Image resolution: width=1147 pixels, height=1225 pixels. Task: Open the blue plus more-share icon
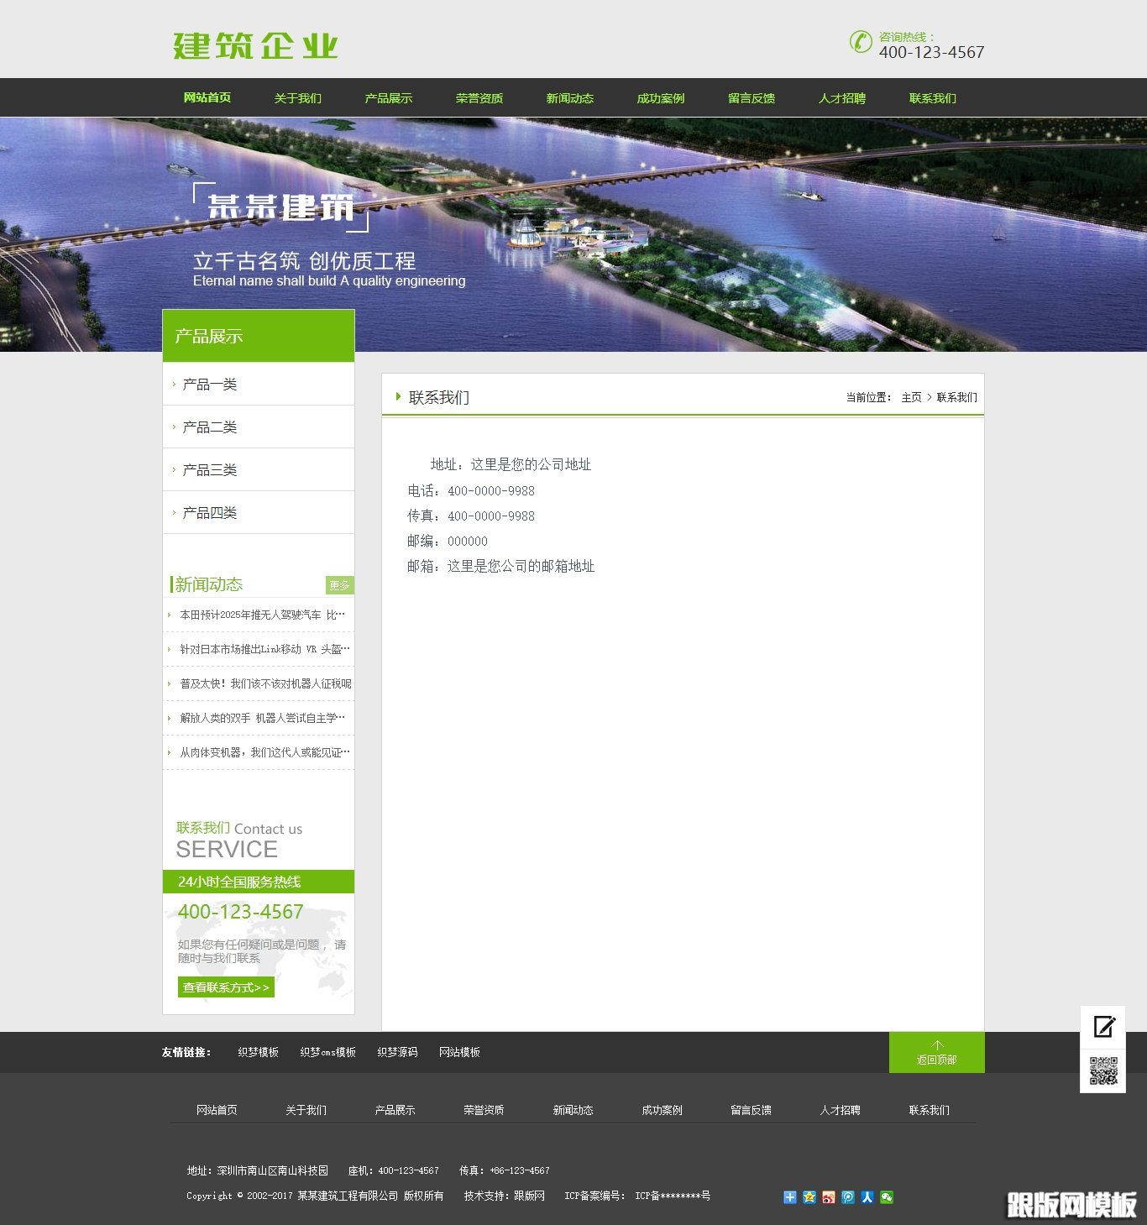pyautogui.click(x=789, y=1197)
